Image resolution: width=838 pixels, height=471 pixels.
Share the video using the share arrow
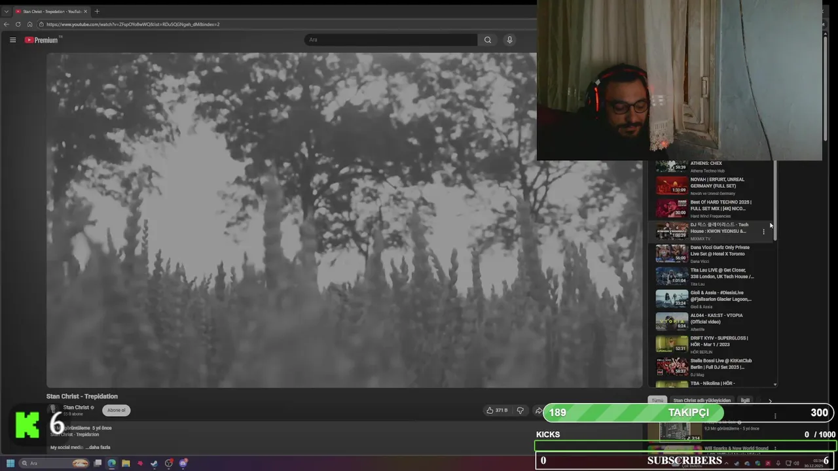pyautogui.click(x=538, y=410)
